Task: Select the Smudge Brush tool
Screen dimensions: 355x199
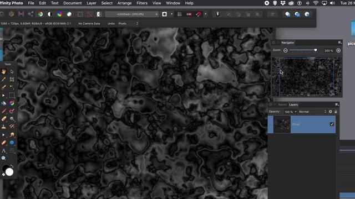Action: pos(12,135)
